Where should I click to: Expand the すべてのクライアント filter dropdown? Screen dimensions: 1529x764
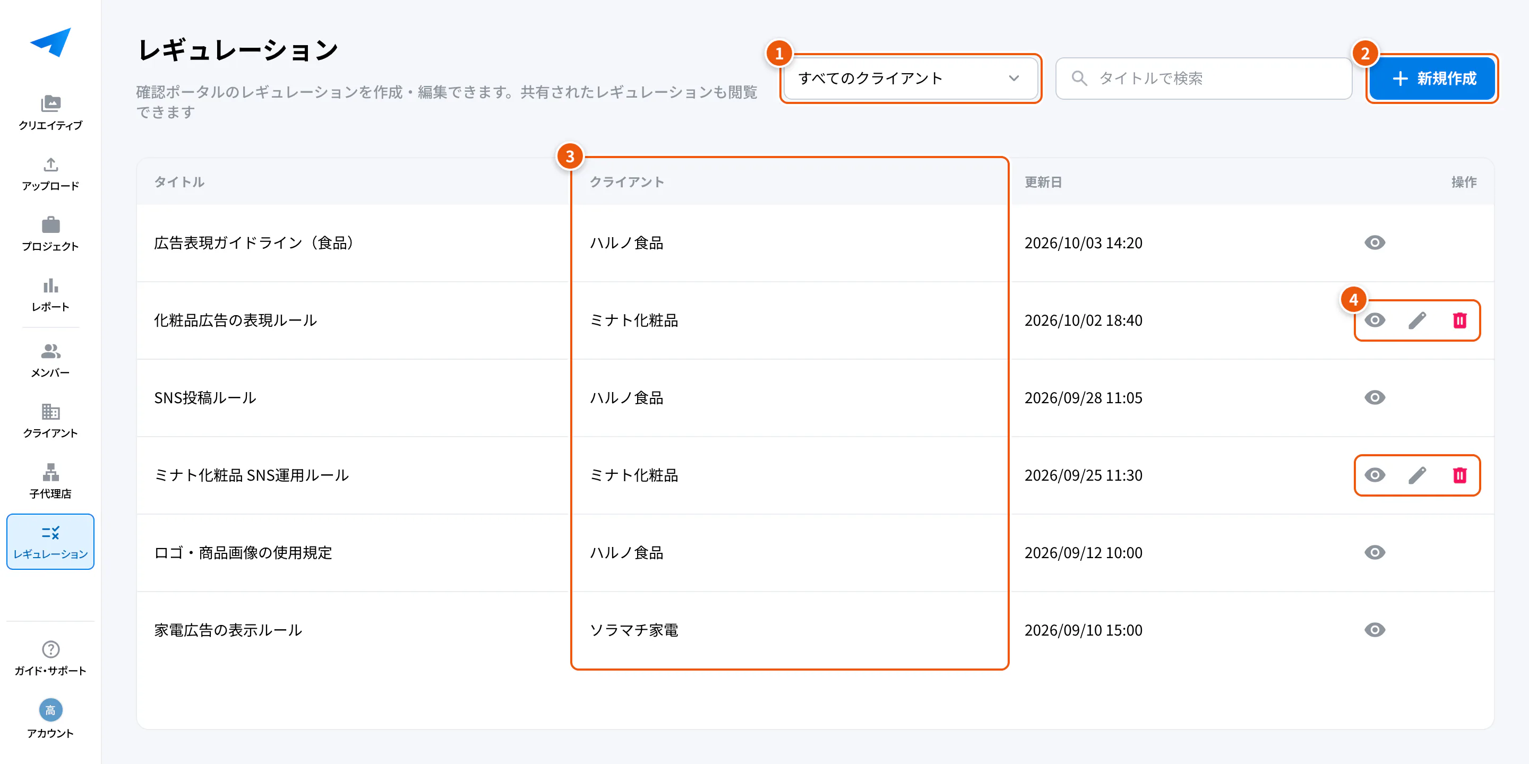coord(910,79)
